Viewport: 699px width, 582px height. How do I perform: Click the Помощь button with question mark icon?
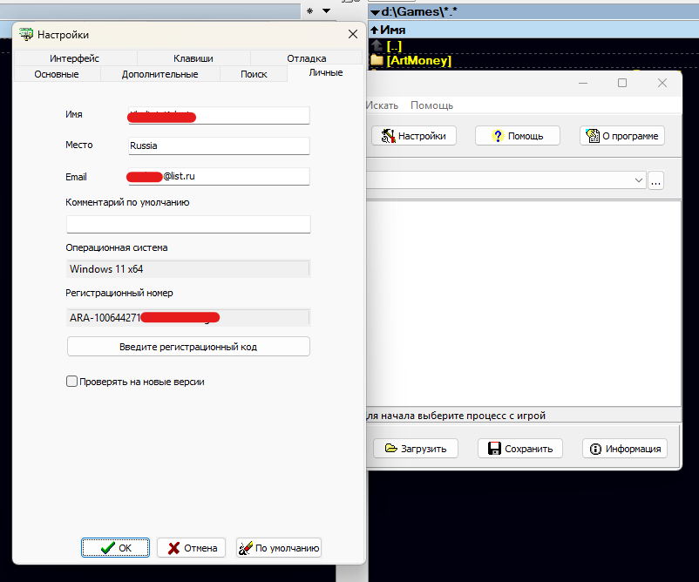[x=518, y=136]
